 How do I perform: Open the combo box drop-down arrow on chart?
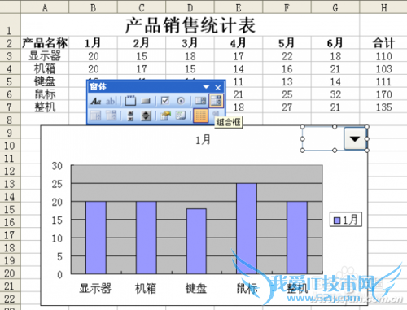pos(355,138)
